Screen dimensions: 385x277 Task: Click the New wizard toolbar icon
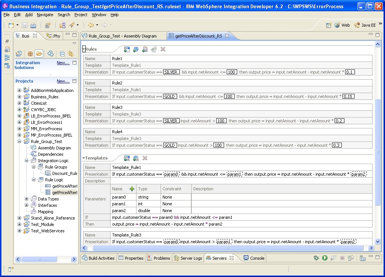pyautogui.click(x=11, y=25)
